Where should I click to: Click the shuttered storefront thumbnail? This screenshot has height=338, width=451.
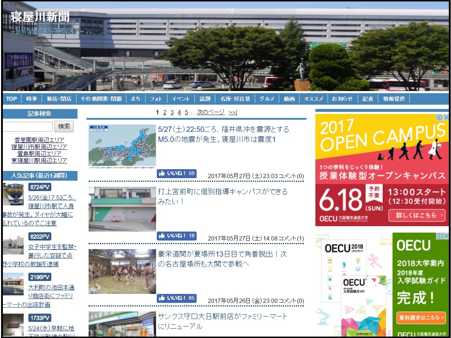click(122, 209)
